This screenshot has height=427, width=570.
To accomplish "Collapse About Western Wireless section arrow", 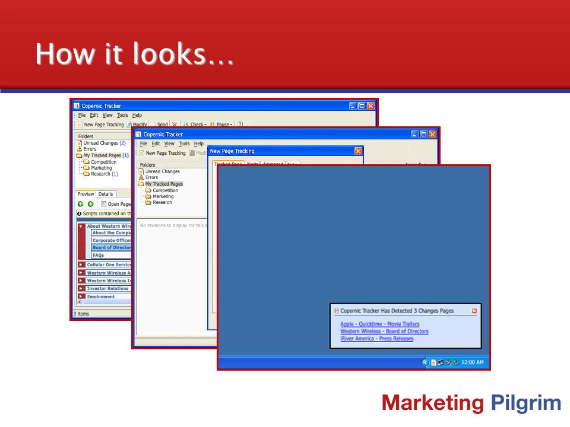I will (x=81, y=226).
